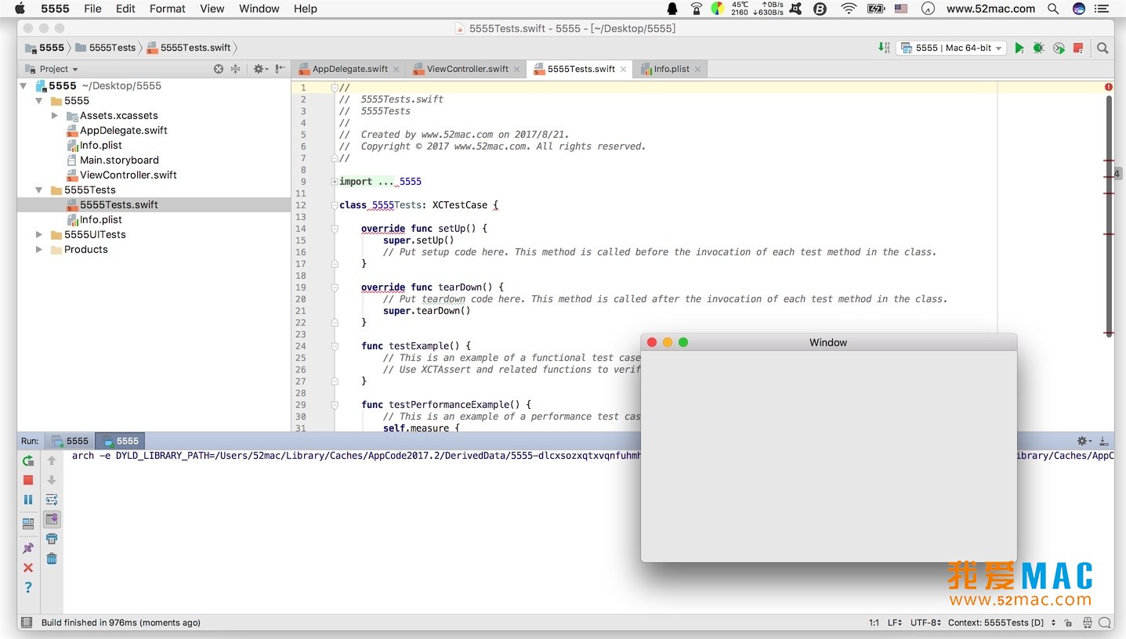Open the Format menu
This screenshot has height=639, width=1126.
pos(168,9)
